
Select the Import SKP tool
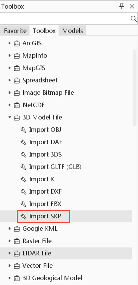[66, 216]
